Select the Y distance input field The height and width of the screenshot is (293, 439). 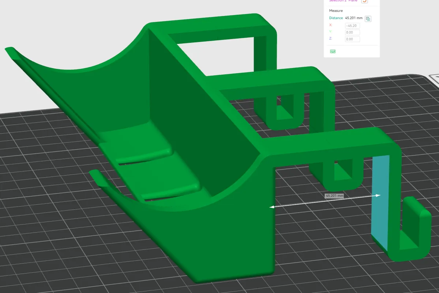[x=352, y=32]
